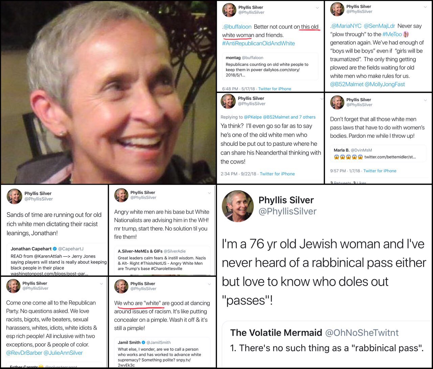The height and width of the screenshot is (369, 433).
Task: Open the chevron menu on the 'plow through' tweet
Action: click(425, 7)
